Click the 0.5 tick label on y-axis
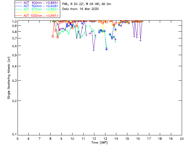 tap(14, 55)
